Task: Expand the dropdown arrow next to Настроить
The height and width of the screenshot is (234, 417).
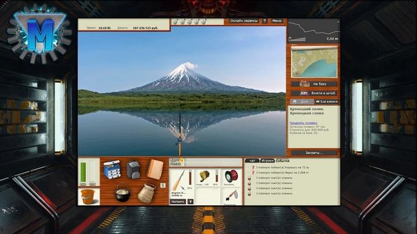Action: pyautogui.click(x=190, y=201)
